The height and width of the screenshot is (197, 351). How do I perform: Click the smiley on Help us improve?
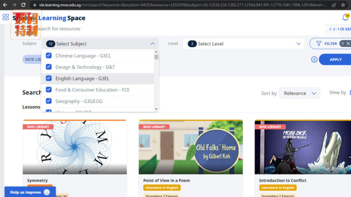pyautogui.click(x=47, y=192)
